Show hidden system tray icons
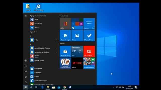Image resolution: width=161 pixels, height=90 pixels. pyautogui.click(x=114, y=87)
